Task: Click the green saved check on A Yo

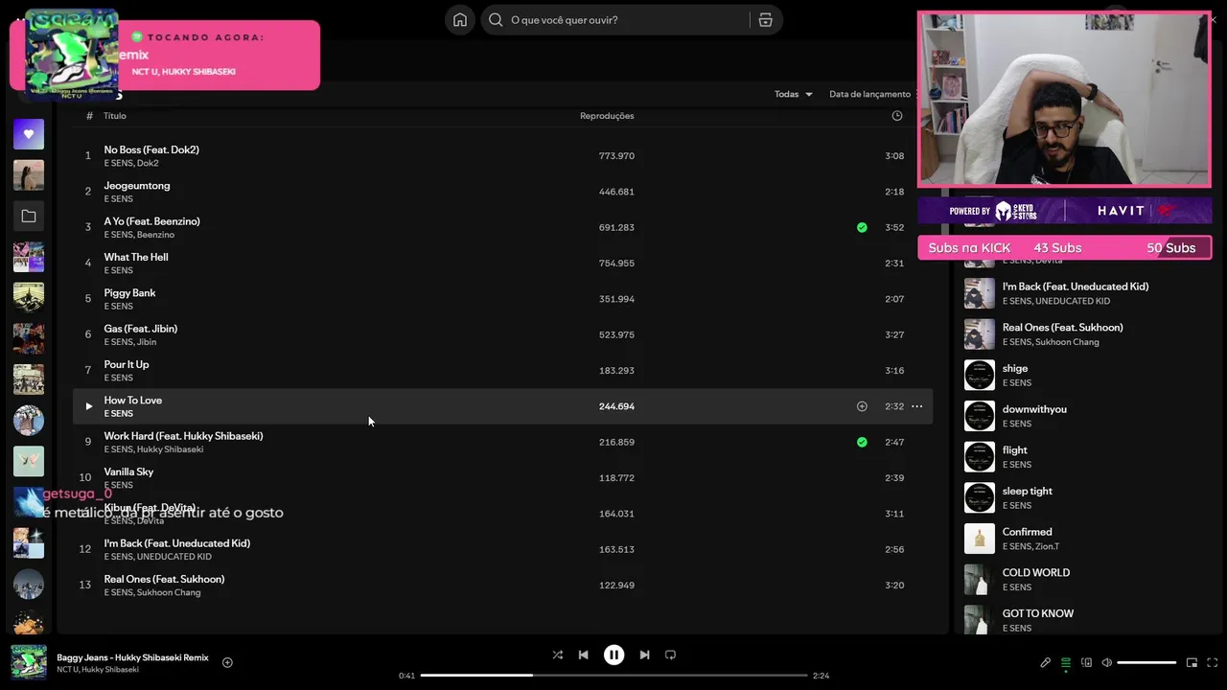Action: point(862,227)
